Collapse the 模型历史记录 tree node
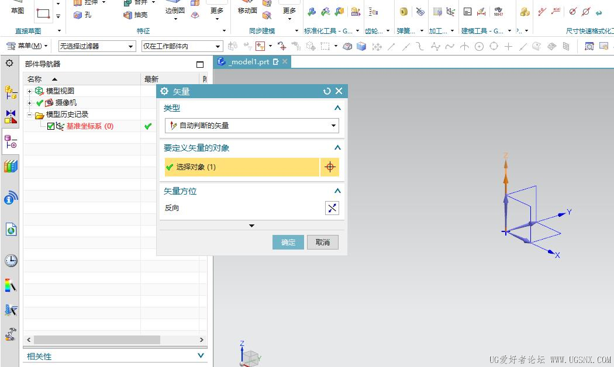This screenshot has height=367, width=614. pyautogui.click(x=29, y=115)
